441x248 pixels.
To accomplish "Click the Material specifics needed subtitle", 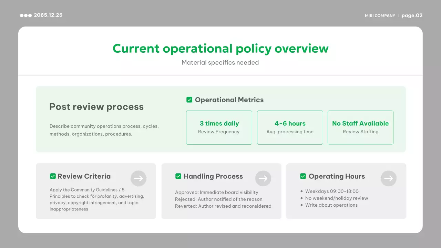I will [220, 63].
